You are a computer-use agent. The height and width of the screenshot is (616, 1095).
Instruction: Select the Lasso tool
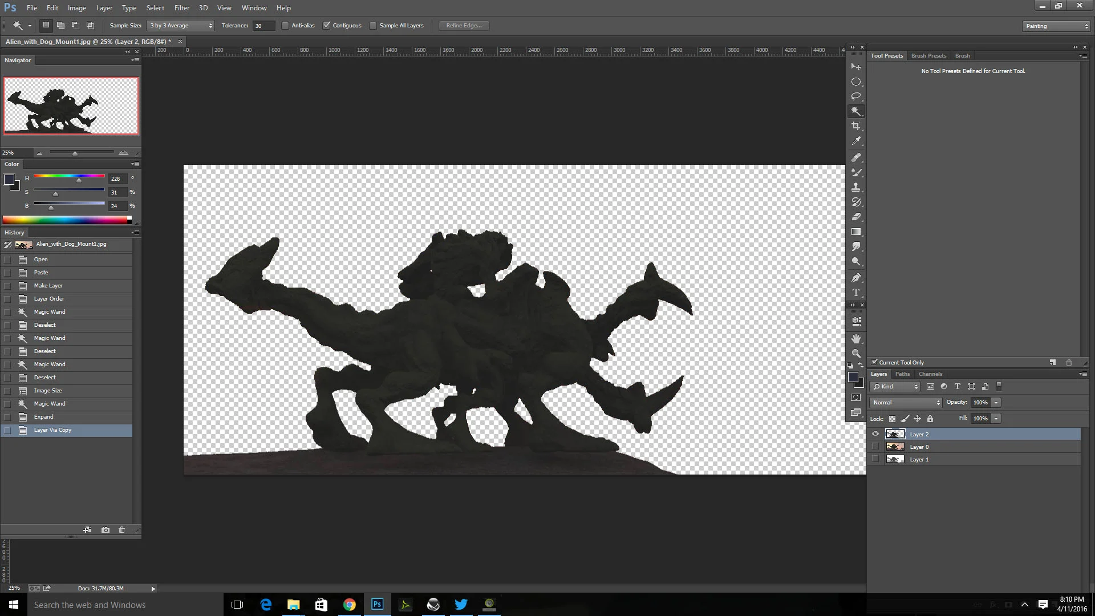coord(856,96)
